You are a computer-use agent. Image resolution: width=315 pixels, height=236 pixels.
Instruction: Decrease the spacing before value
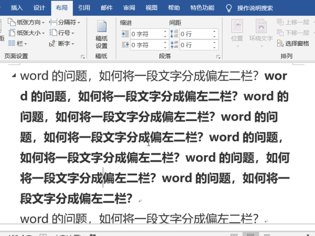215,37
